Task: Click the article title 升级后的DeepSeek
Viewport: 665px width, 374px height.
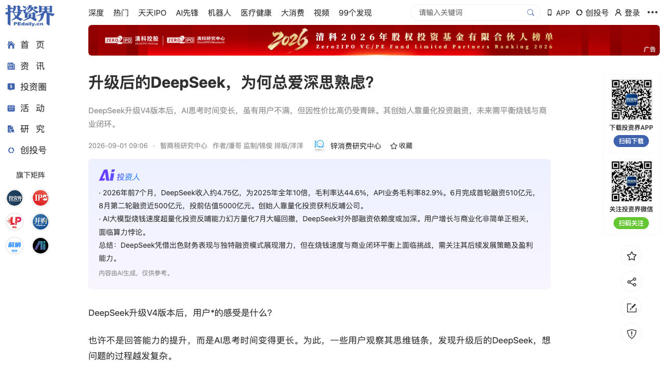Action: (x=231, y=83)
